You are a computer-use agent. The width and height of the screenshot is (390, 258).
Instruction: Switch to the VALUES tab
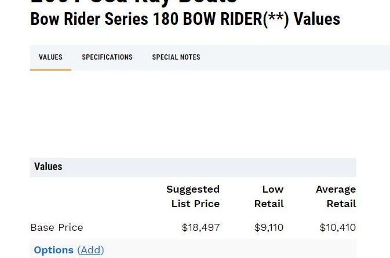click(50, 57)
